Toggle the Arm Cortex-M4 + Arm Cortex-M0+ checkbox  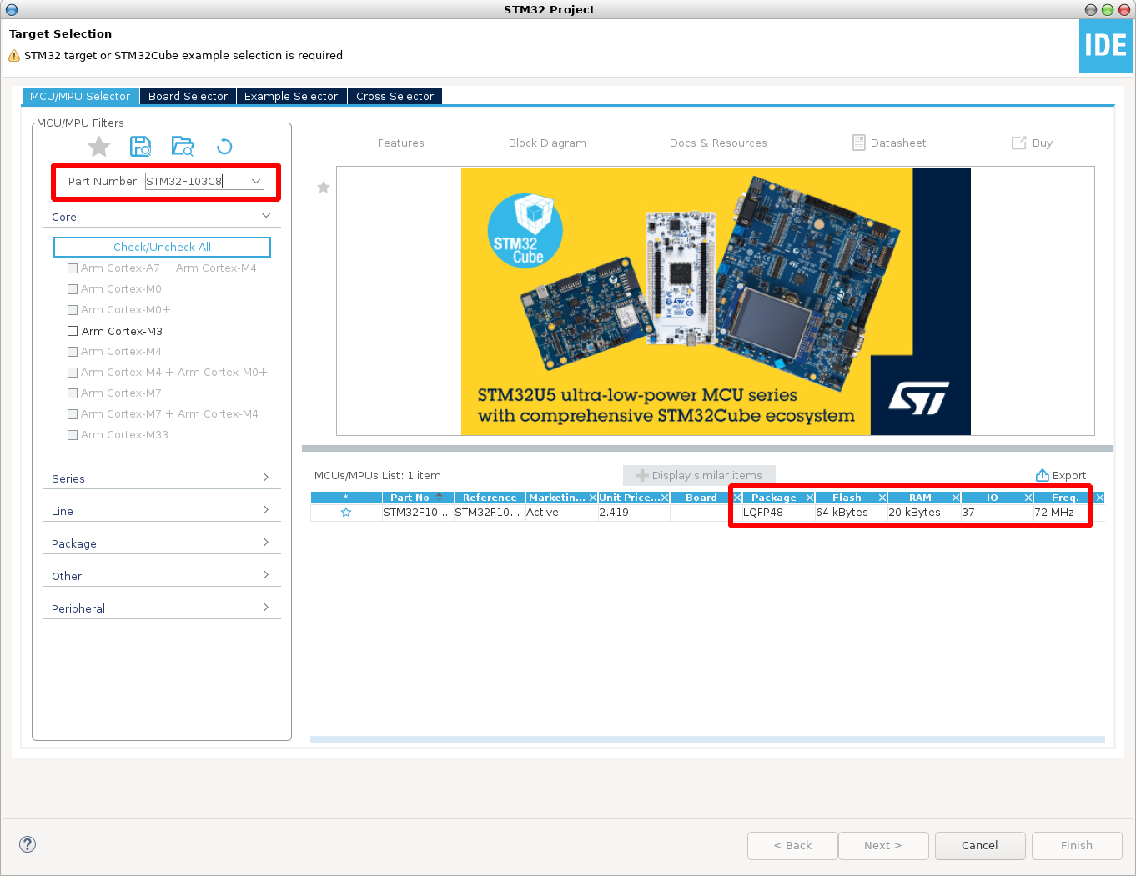[x=73, y=373]
